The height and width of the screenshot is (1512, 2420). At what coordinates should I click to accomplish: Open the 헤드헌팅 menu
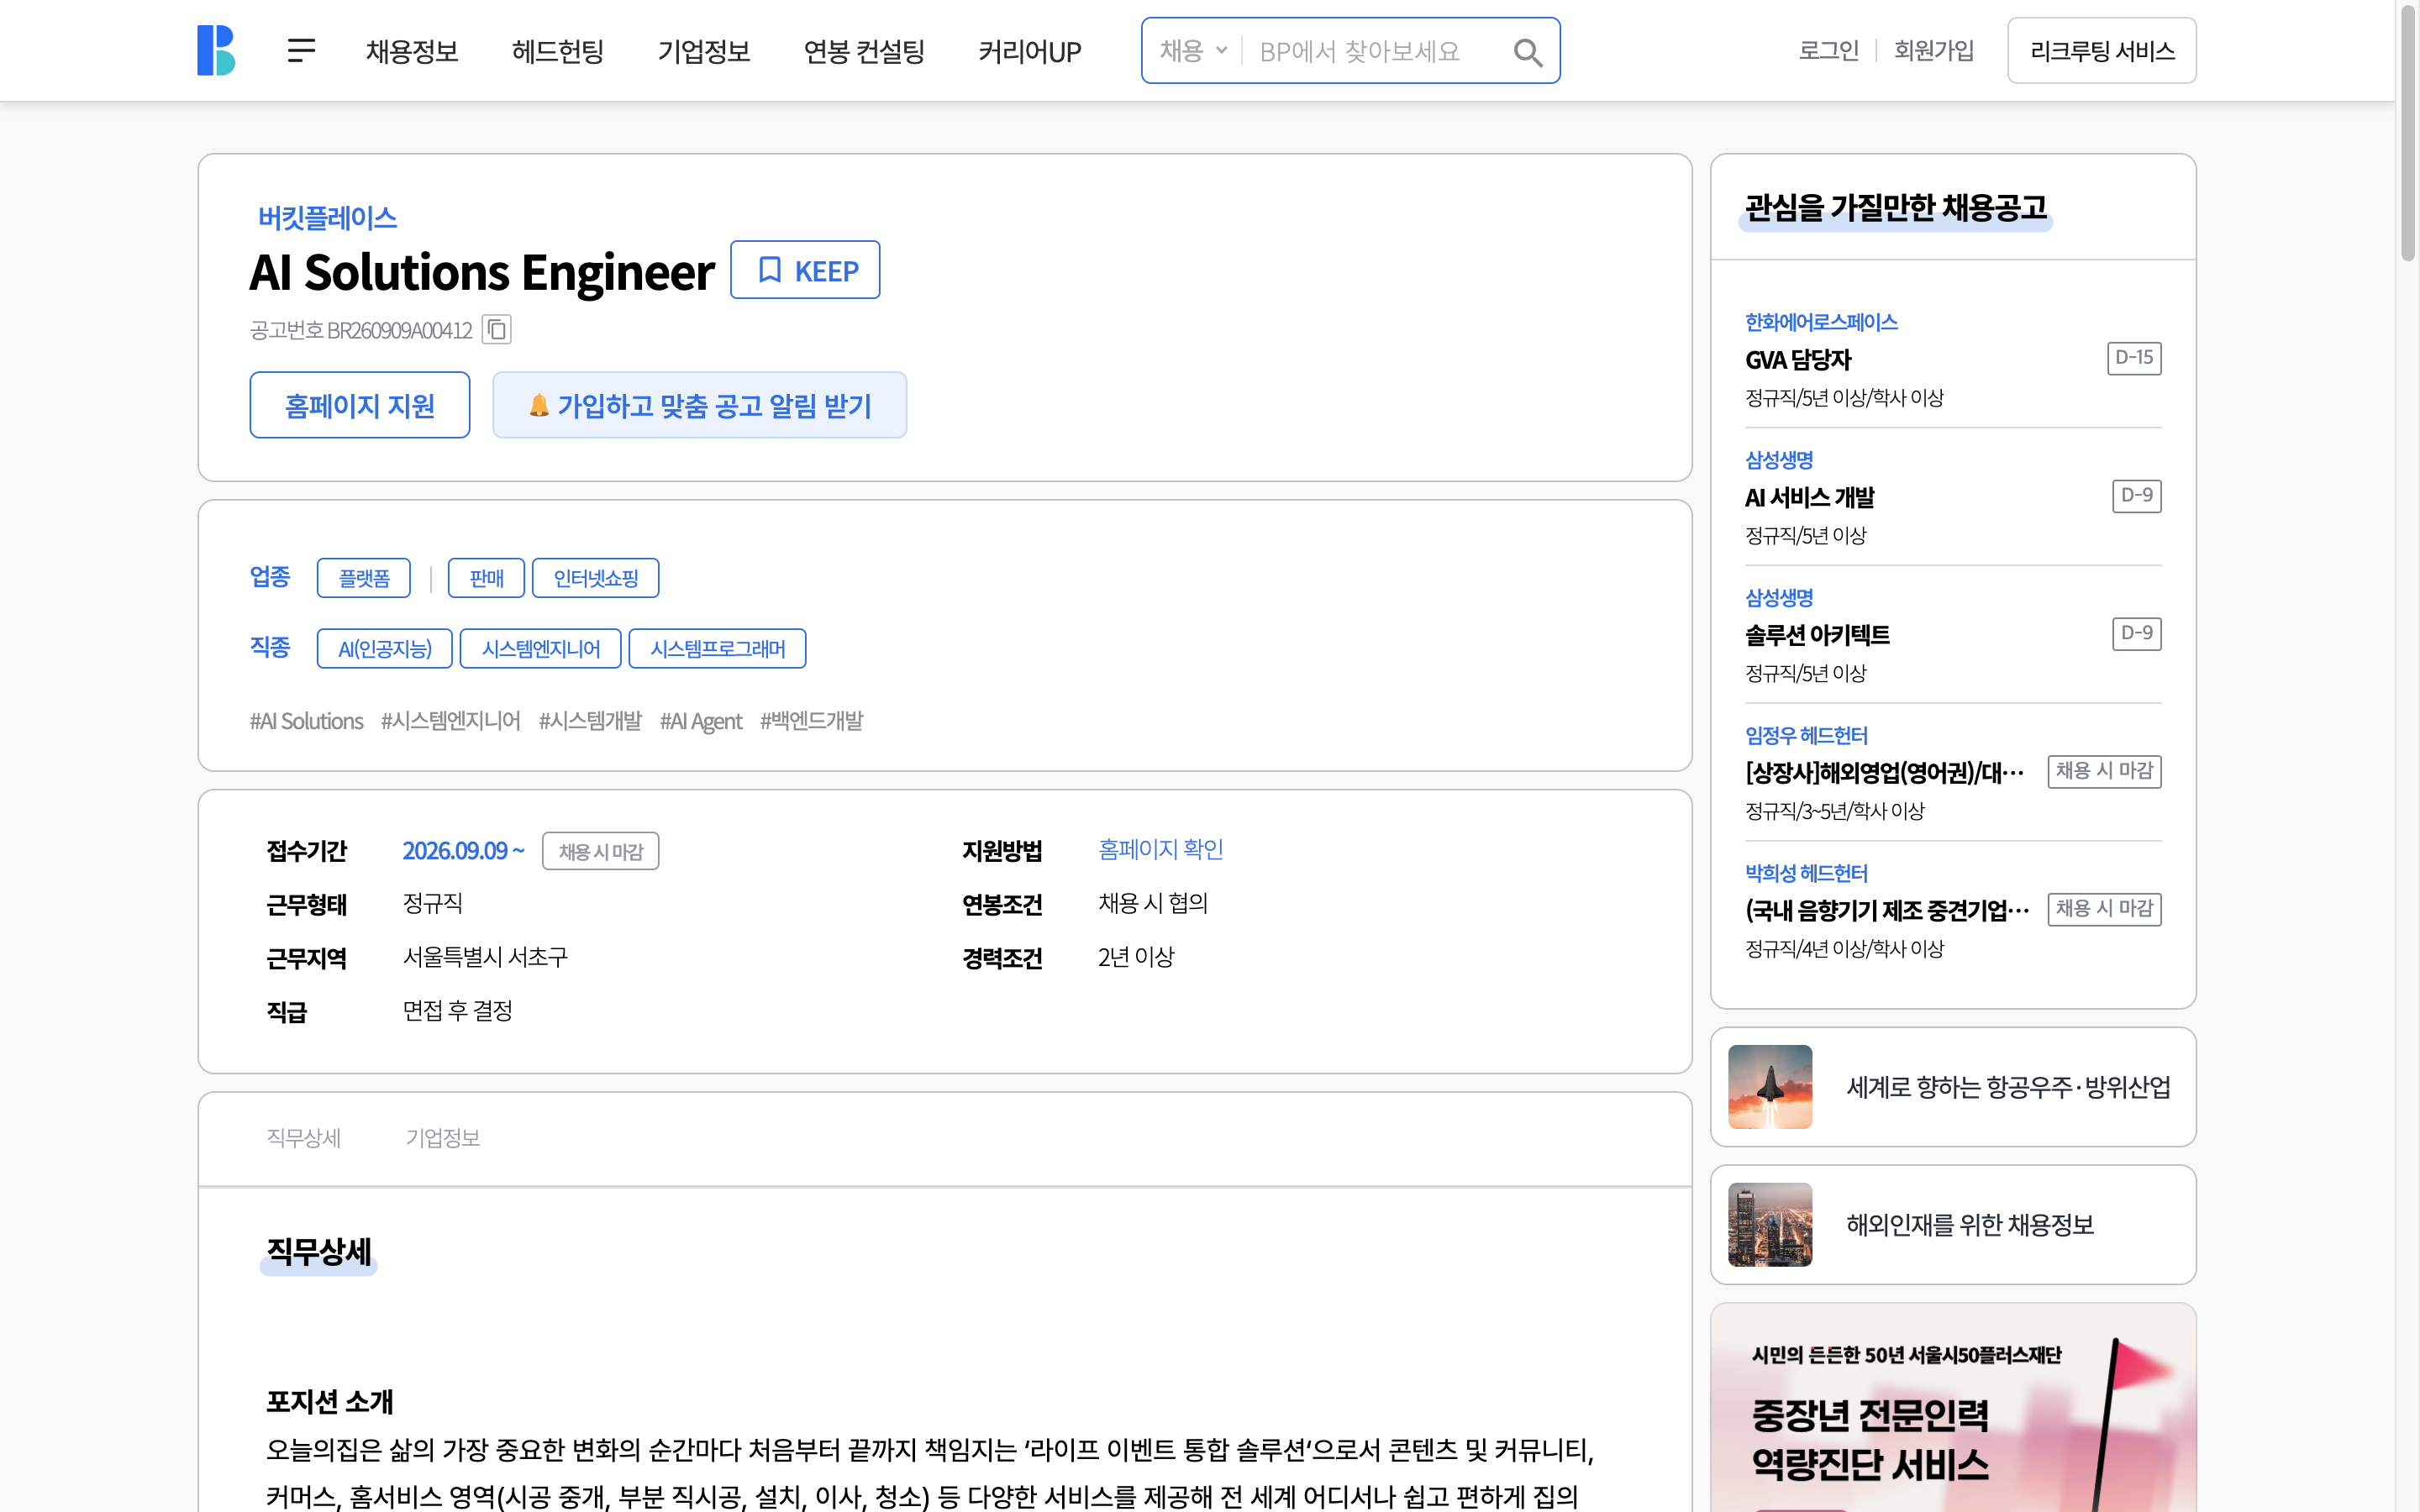click(x=558, y=51)
